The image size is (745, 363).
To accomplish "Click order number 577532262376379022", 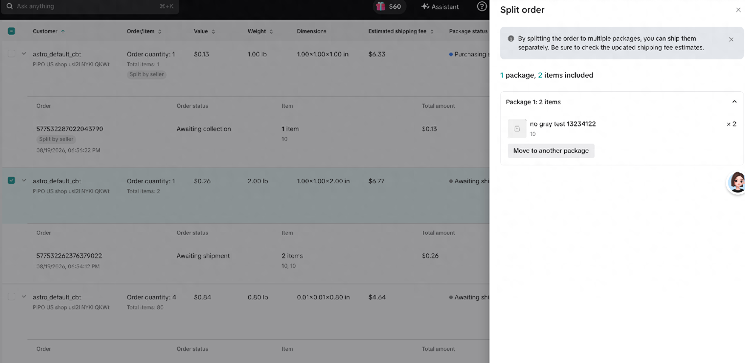I will pos(69,256).
